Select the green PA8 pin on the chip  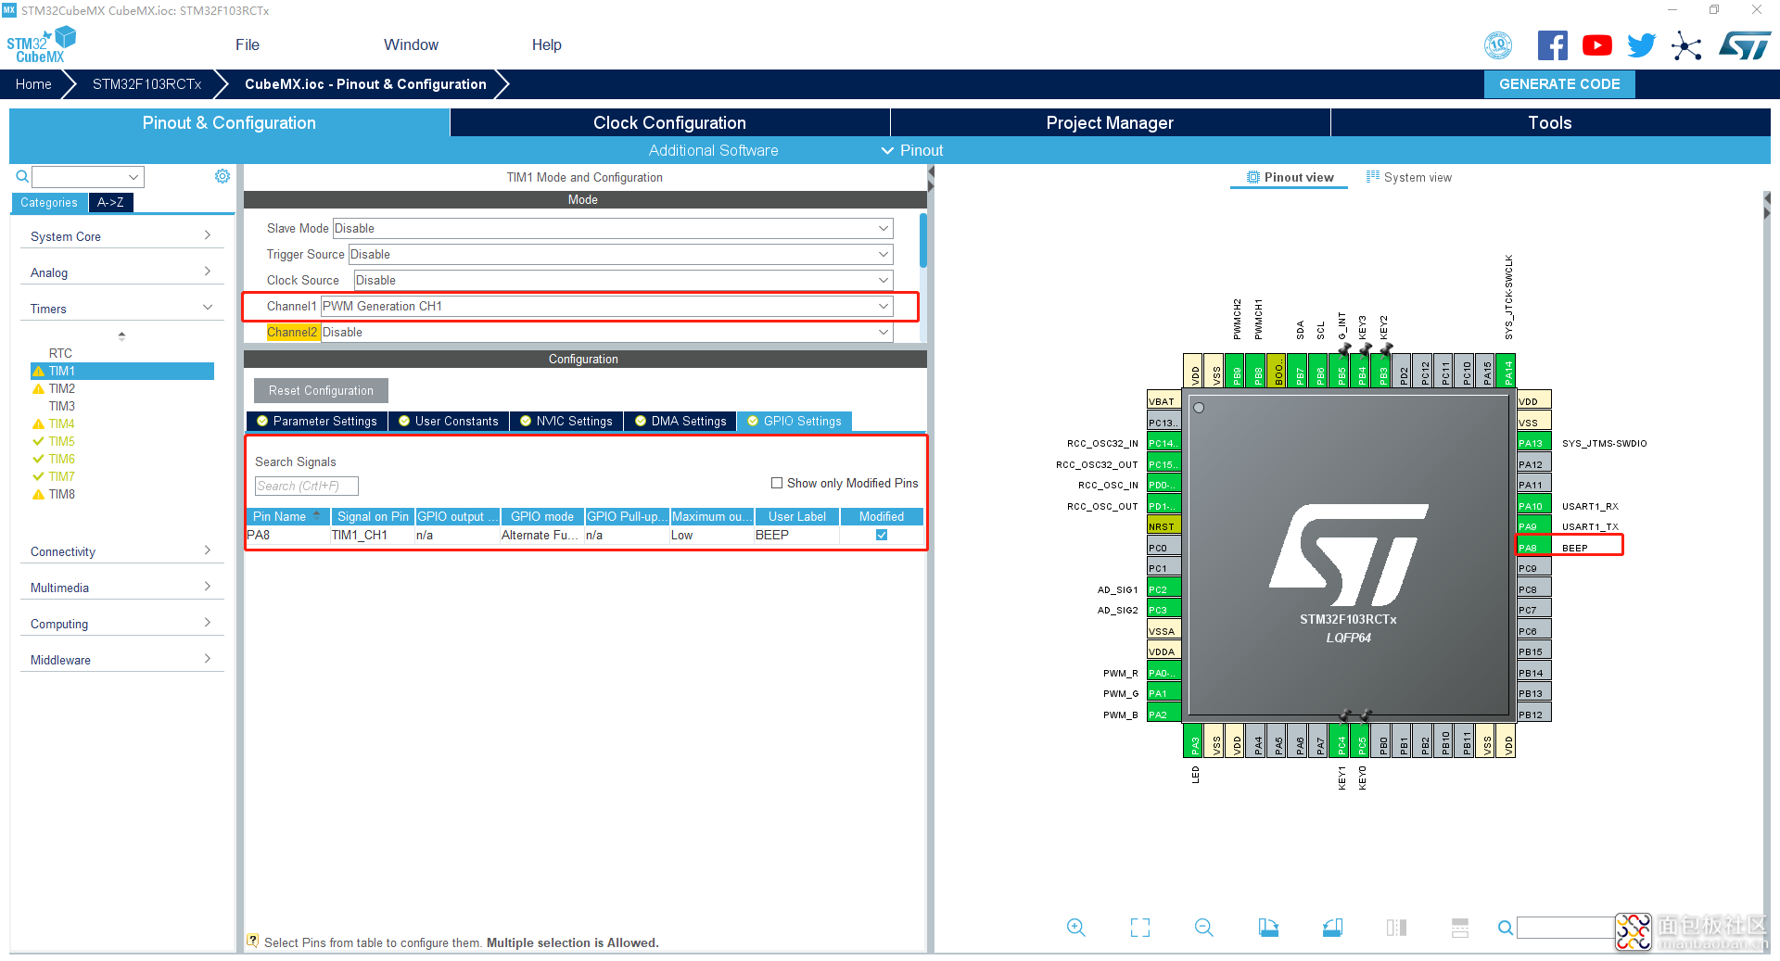[1533, 548]
